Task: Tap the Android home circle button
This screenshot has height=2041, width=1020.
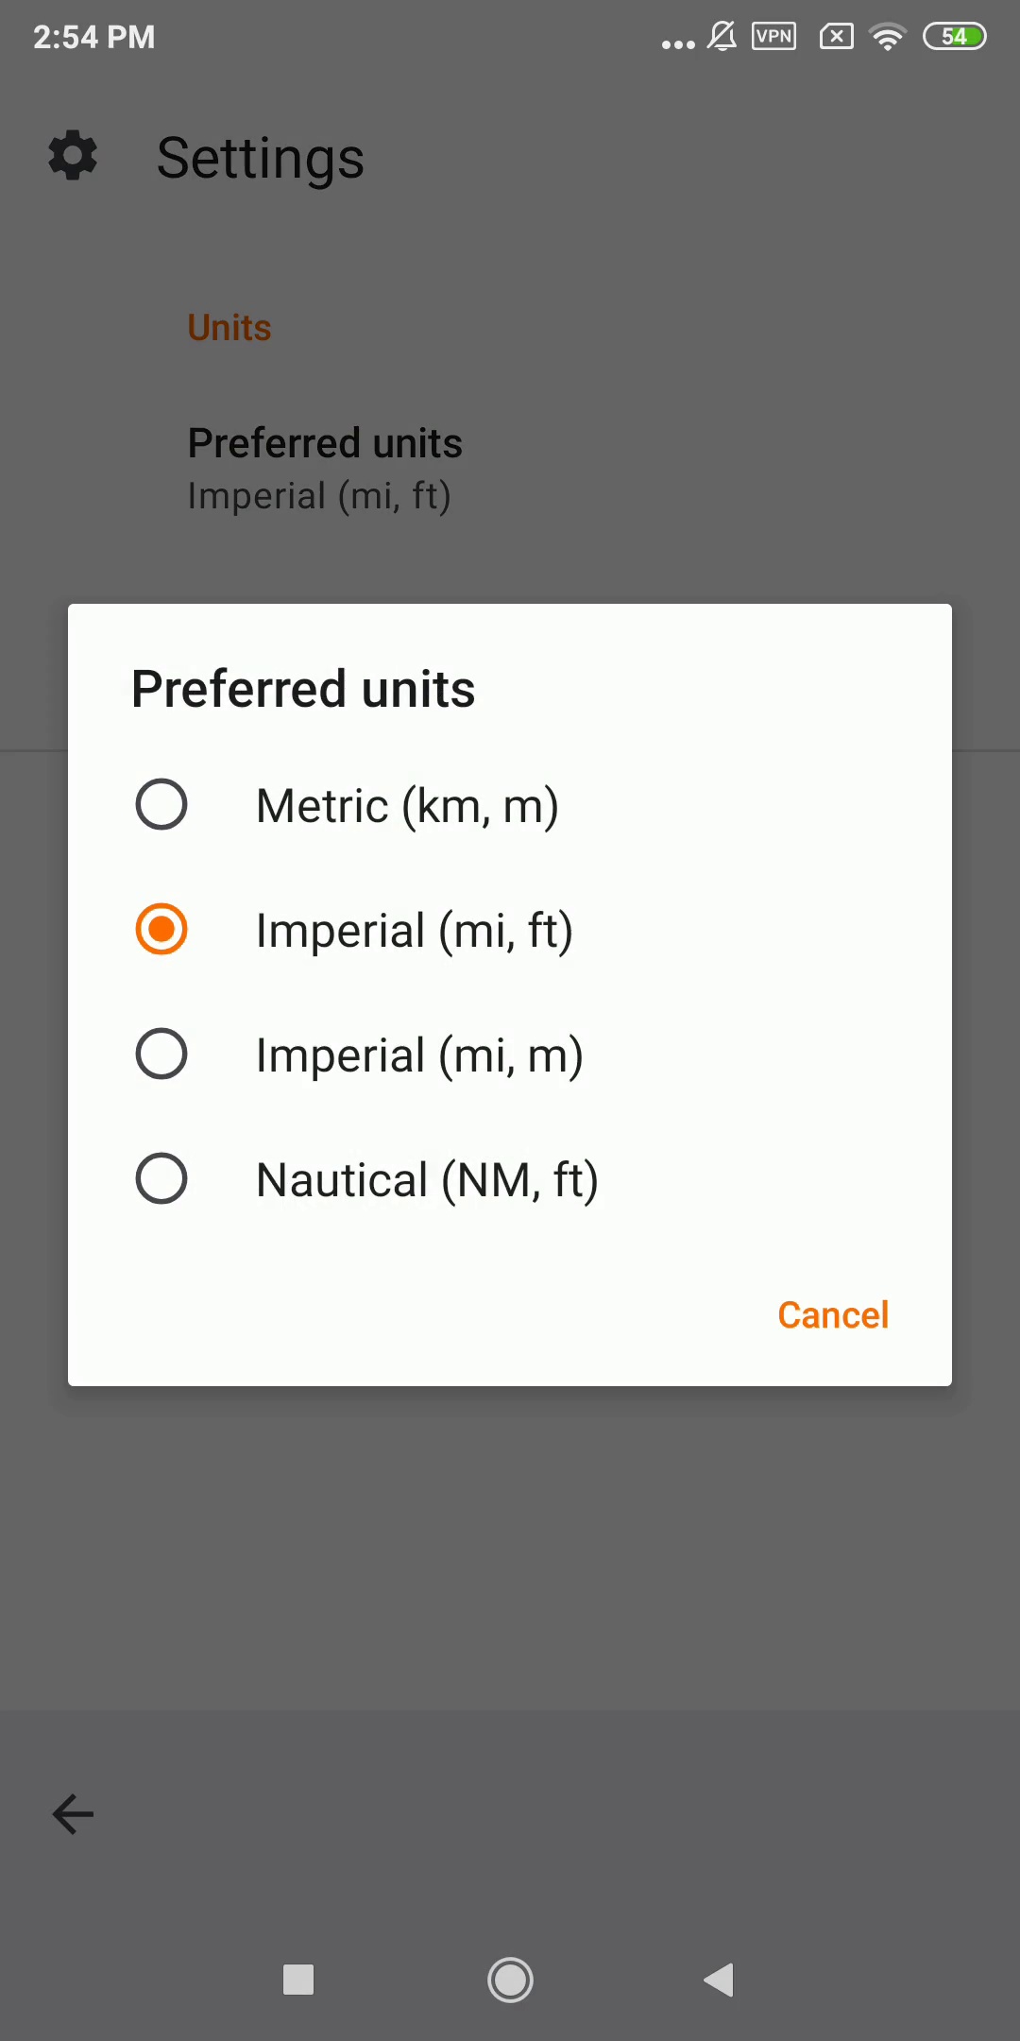Action: pos(510,1980)
